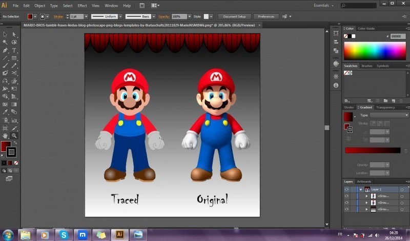Image resolution: width=410 pixels, height=241 pixels.
Task: Set paint mode to Gradient in toolbox
Action: pyautogui.click(x=10, y=163)
